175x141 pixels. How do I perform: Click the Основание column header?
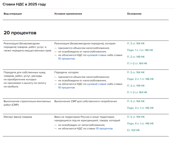pos(134,14)
